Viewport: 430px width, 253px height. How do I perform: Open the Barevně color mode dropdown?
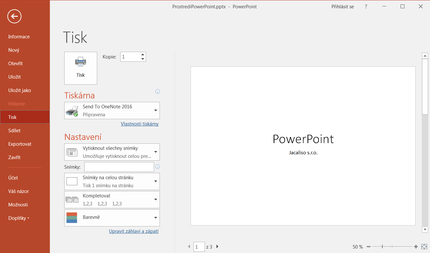tap(112, 218)
